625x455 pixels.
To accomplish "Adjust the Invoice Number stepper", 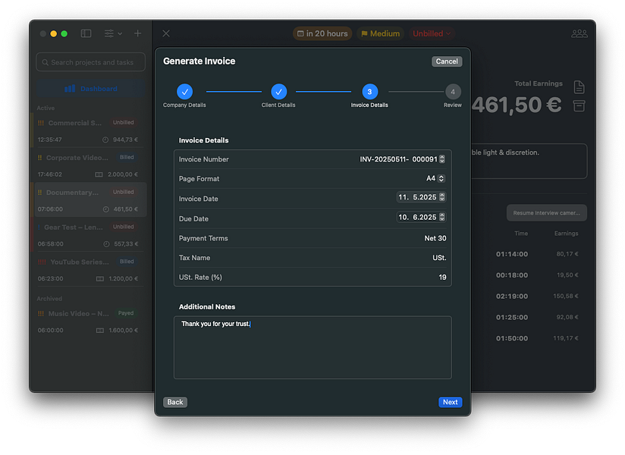I will [442, 159].
